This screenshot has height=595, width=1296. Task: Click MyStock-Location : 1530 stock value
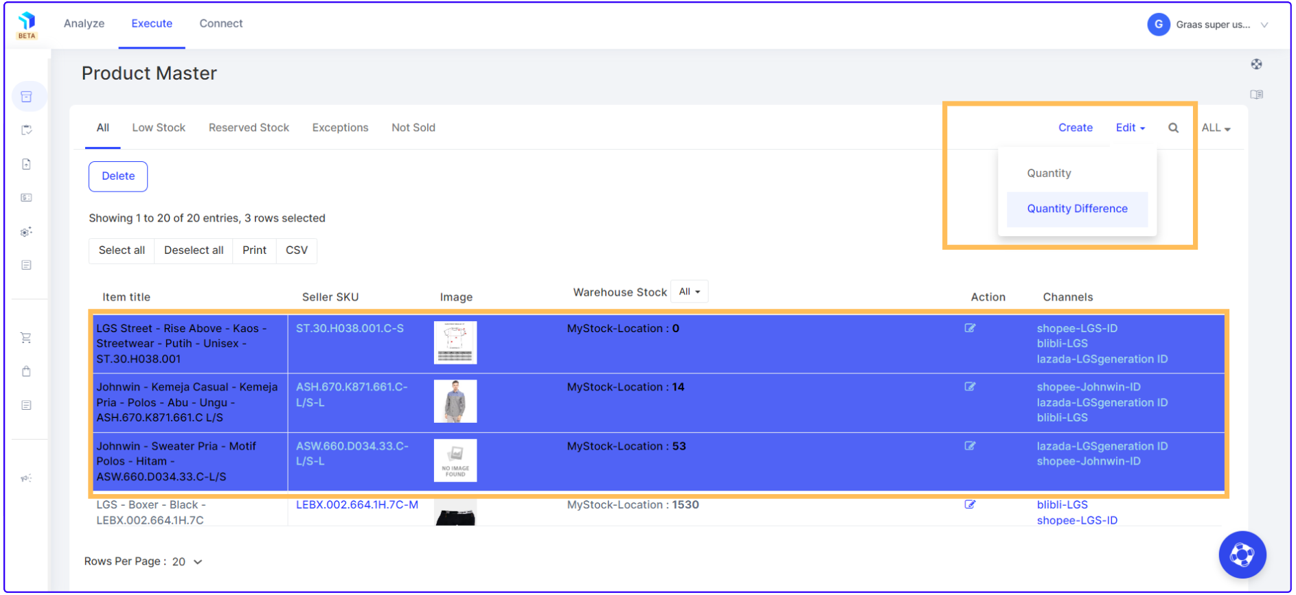click(x=633, y=504)
